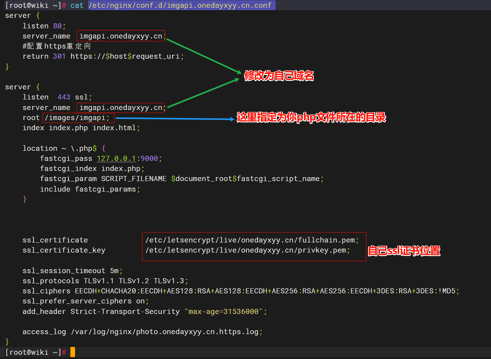Click the privkey.pem key path
491x359 pixels.
point(246,250)
